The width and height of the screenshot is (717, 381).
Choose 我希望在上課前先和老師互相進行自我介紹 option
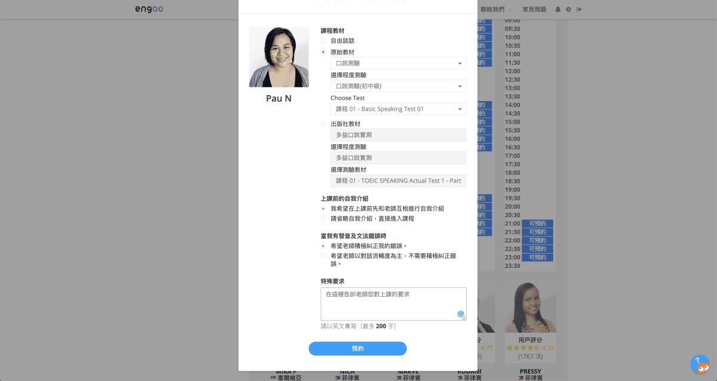pos(323,209)
